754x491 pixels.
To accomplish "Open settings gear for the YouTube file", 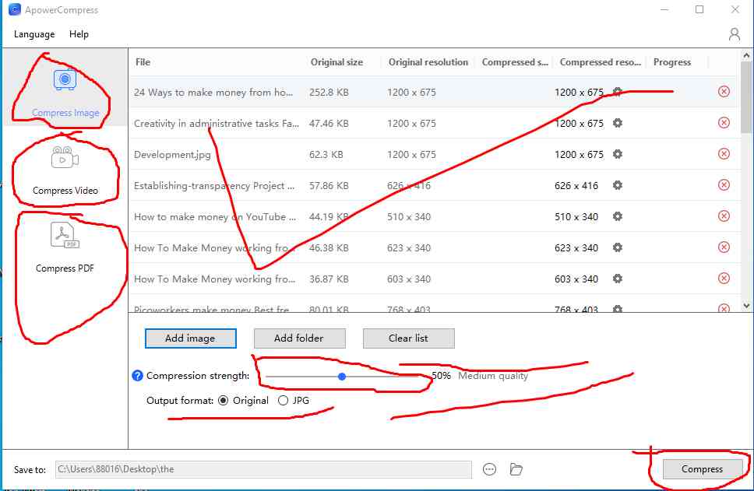I will 618,216.
